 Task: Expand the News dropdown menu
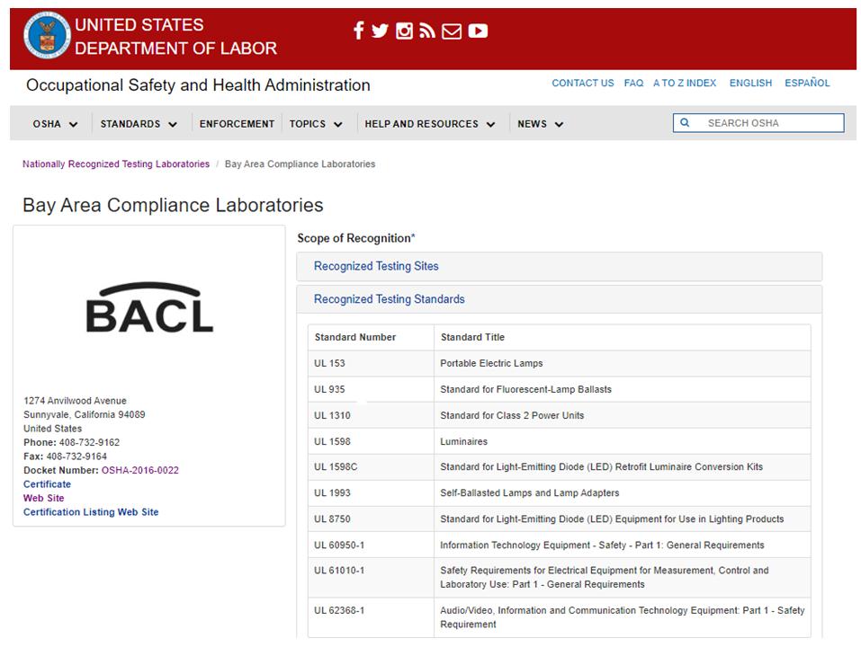(x=541, y=124)
